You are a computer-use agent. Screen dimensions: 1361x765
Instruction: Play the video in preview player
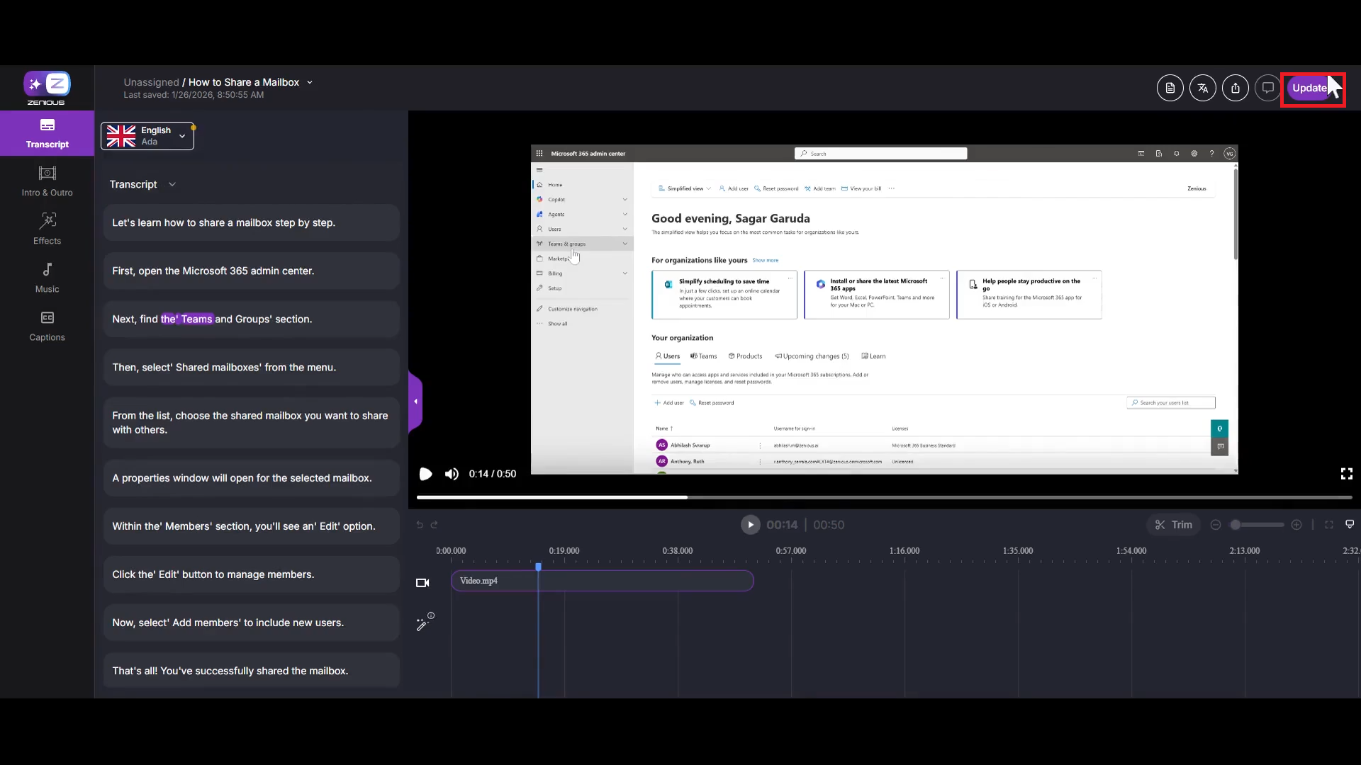425,474
